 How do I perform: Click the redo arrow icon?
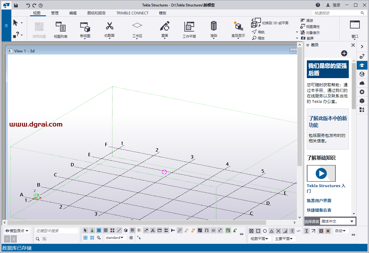point(34,5)
